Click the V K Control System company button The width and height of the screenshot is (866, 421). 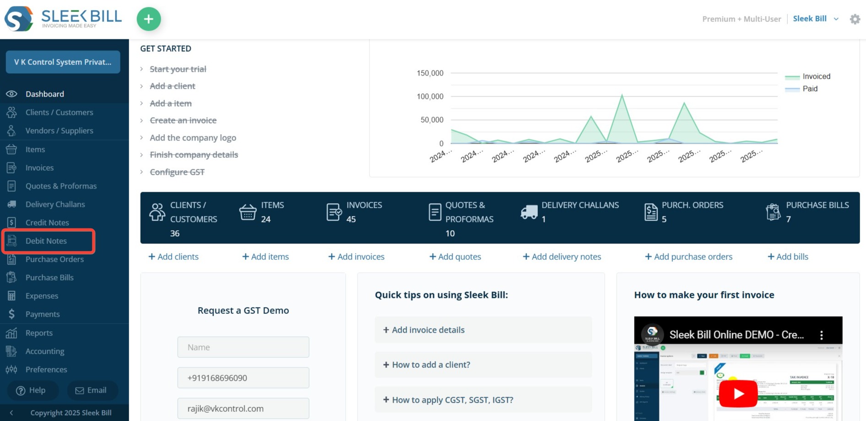tap(63, 62)
